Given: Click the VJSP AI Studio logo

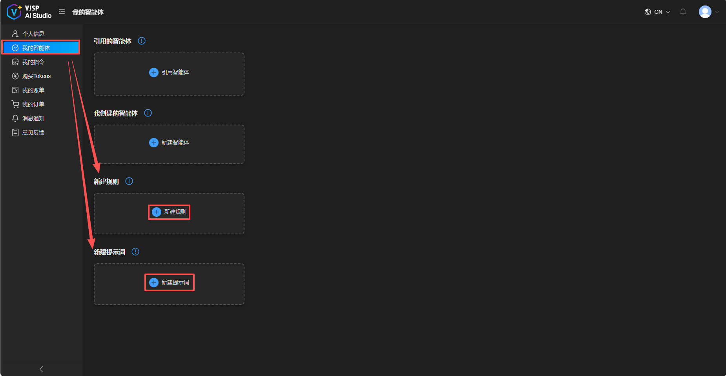Looking at the screenshot, I should pos(29,12).
